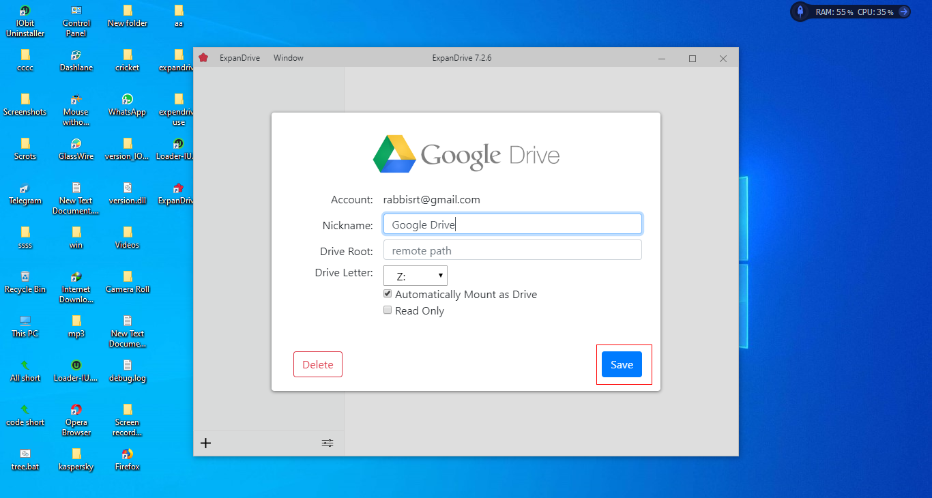Focus the Nickname text field
932x498 pixels.
(x=512, y=224)
